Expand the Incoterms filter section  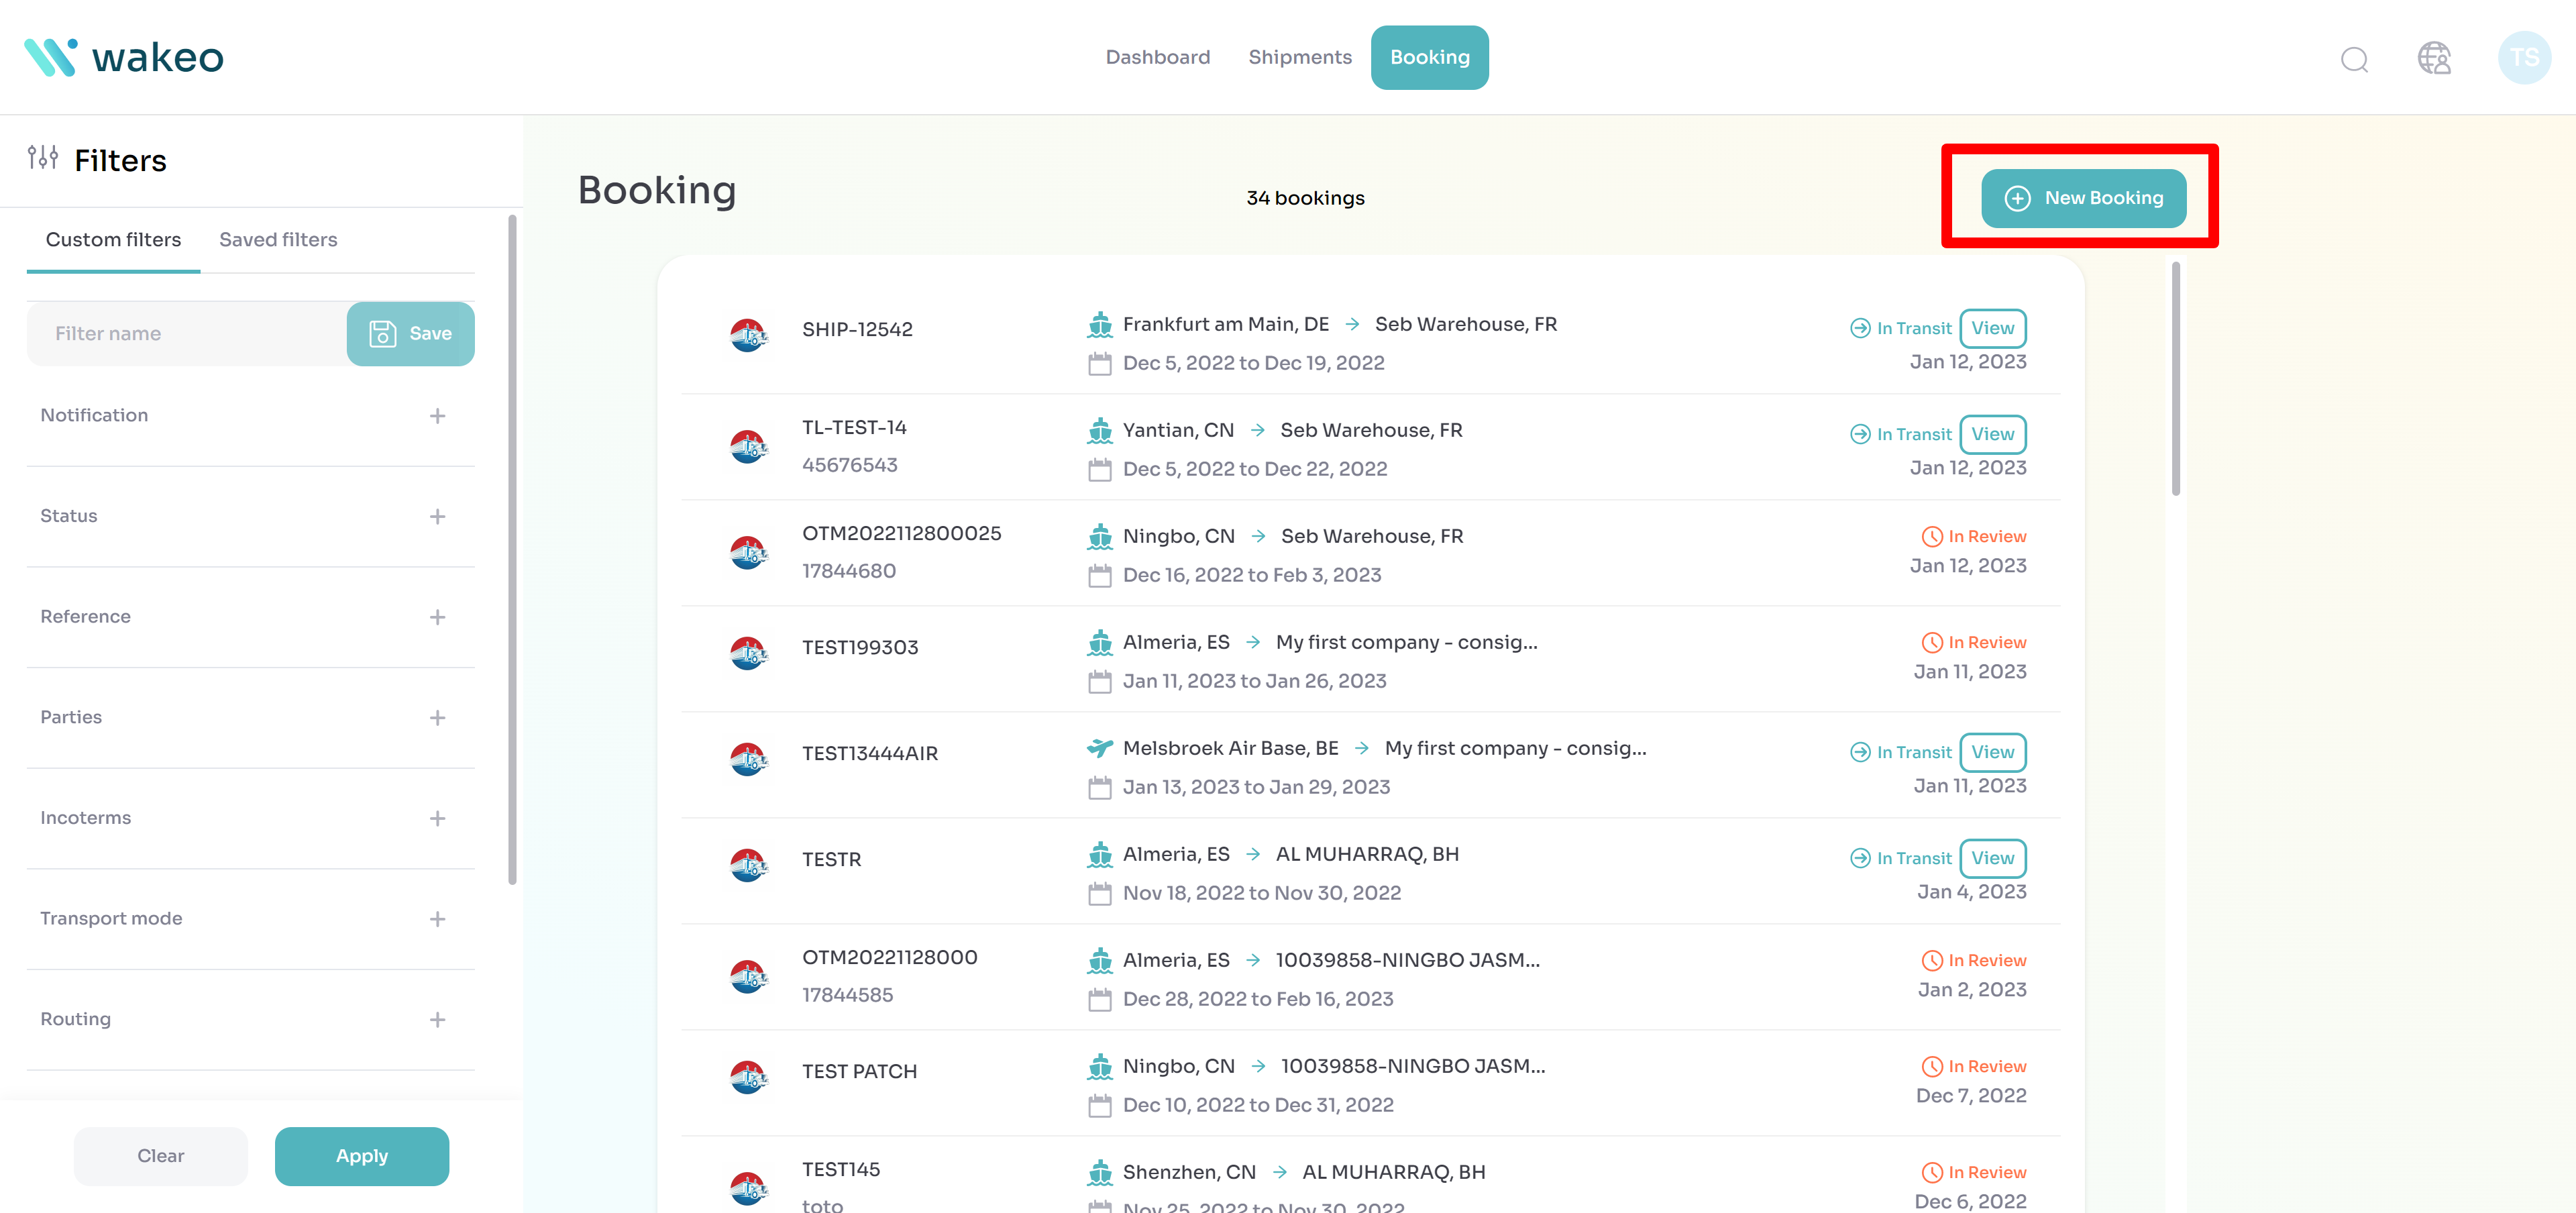click(437, 818)
